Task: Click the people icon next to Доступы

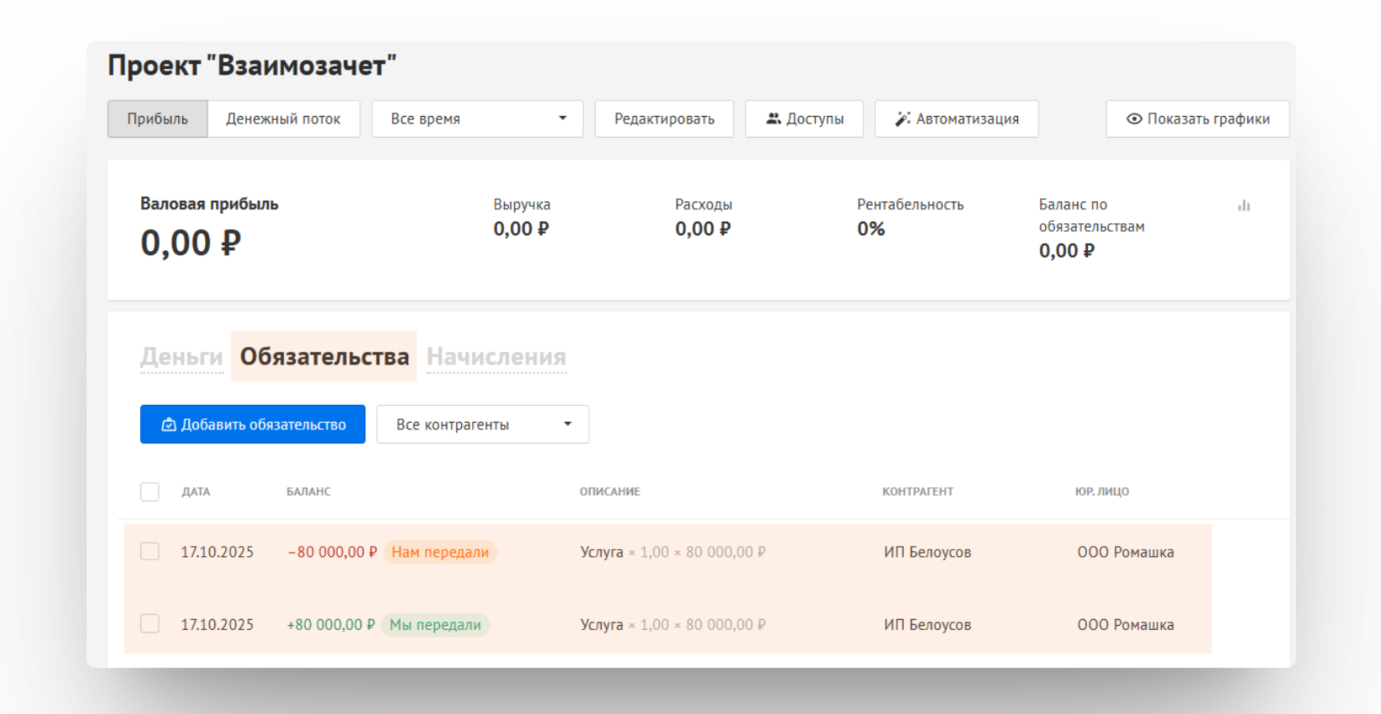Action: (773, 119)
